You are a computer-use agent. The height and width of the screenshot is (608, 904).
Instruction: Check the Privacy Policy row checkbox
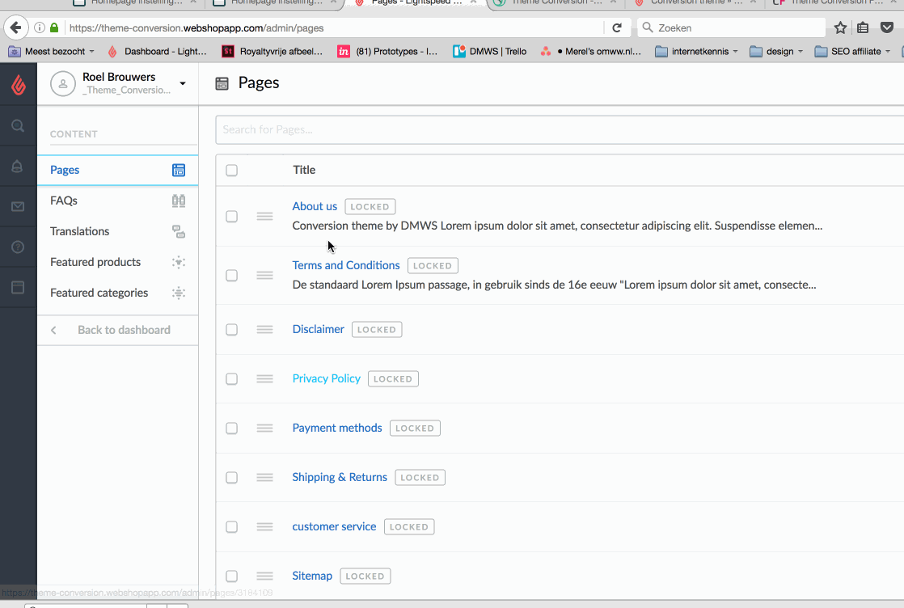232,378
